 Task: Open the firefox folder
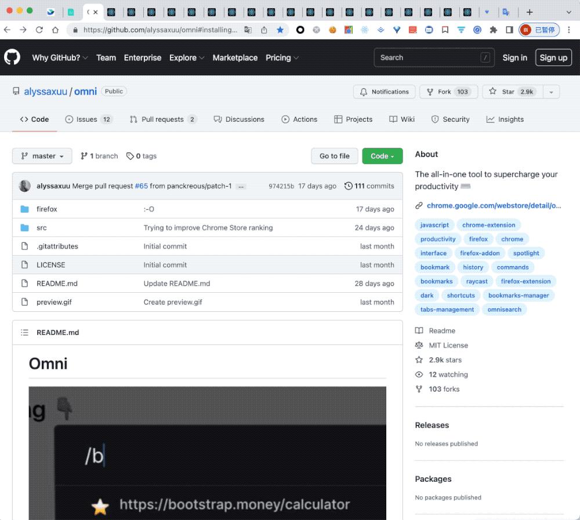[46, 209]
